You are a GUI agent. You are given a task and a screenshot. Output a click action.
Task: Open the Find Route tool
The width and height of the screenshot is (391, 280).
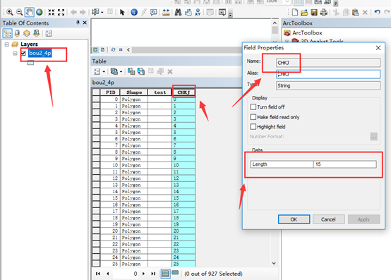pos(188,12)
